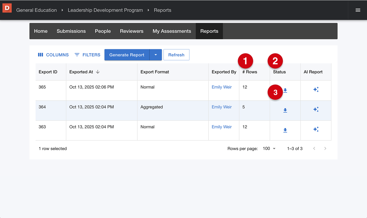The width and height of the screenshot is (367, 218).
Task: Click the Status column header
Action: pyautogui.click(x=285, y=72)
